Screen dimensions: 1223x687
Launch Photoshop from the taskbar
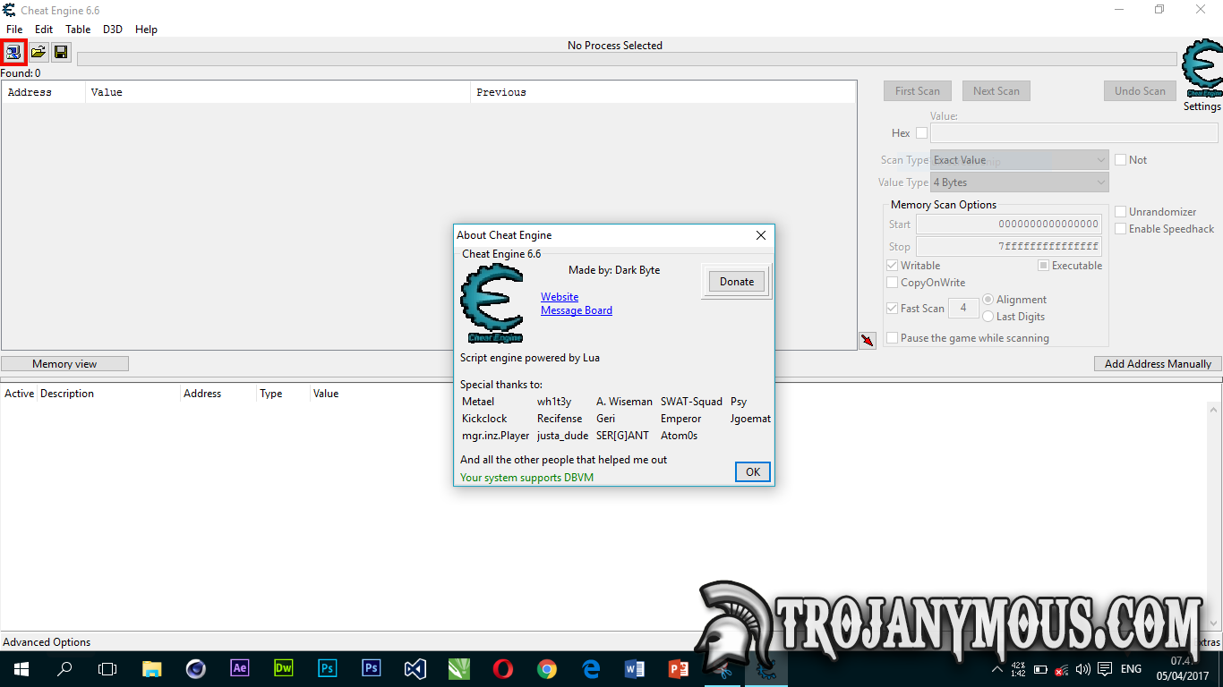[x=371, y=668]
